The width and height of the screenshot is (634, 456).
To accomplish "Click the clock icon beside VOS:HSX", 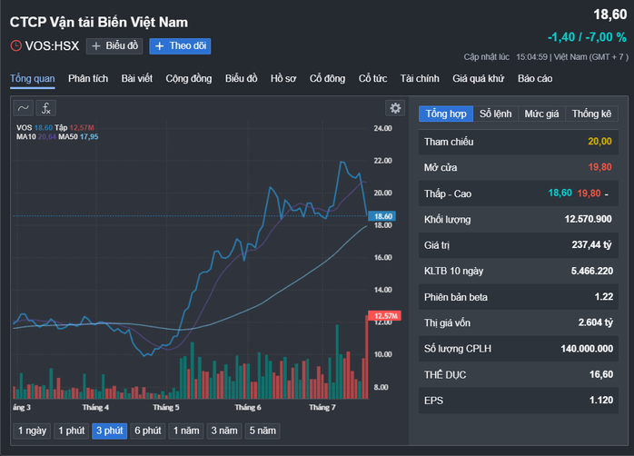I will click(x=15, y=45).
